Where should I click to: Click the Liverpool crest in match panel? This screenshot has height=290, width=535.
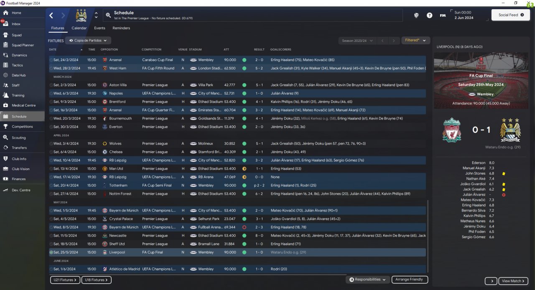pyautogui.click(x=452, y=130)
